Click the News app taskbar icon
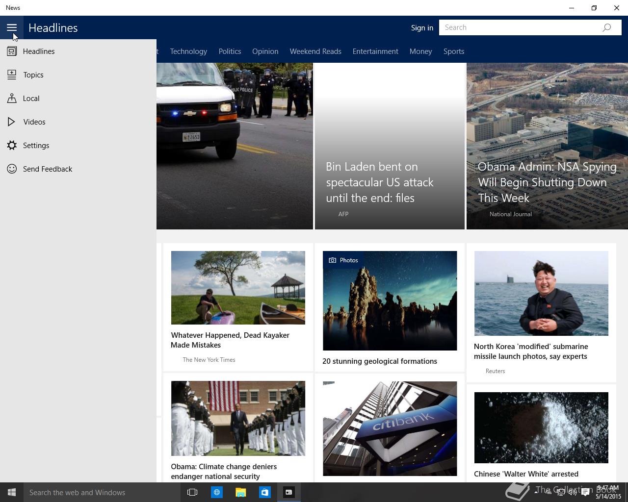 click(288, 492)
